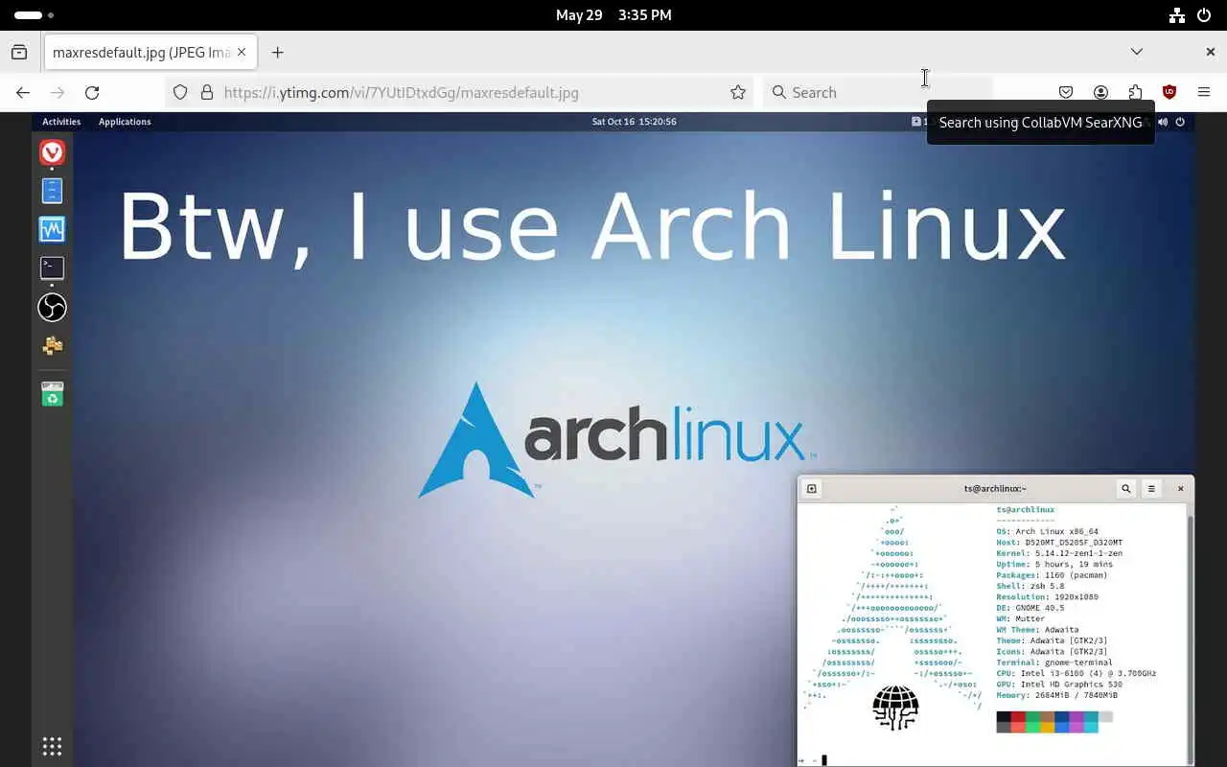The image size is (1227, 767).
Task: Open a new tab with the plus button
Action: [x=277, y=53]
